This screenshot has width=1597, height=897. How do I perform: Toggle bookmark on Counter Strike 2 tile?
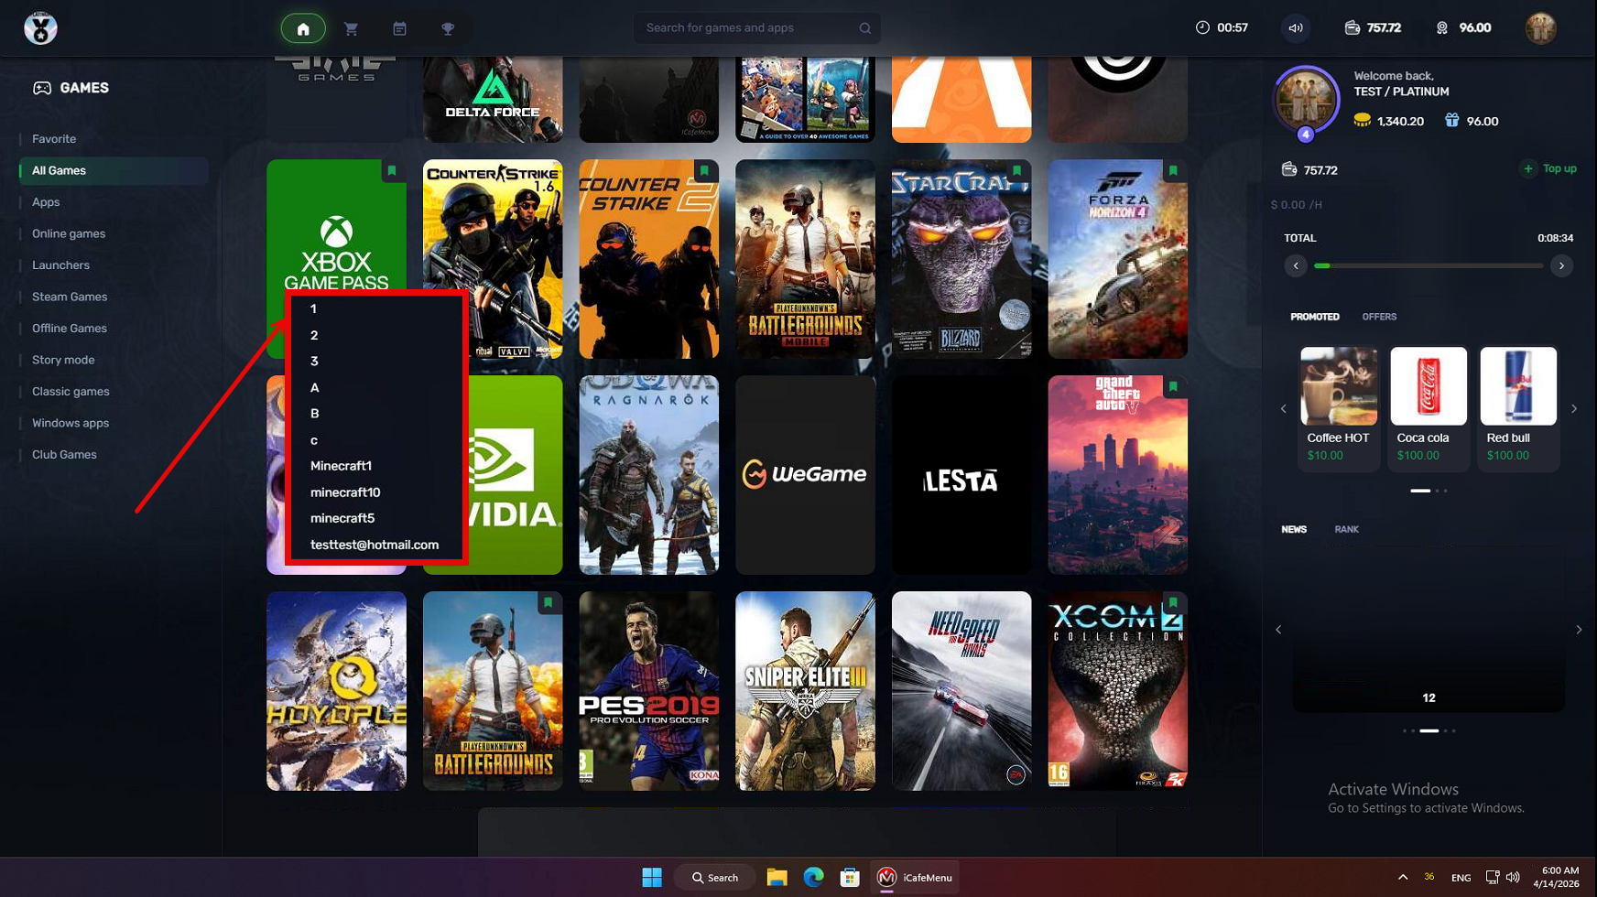click(704, 171)
